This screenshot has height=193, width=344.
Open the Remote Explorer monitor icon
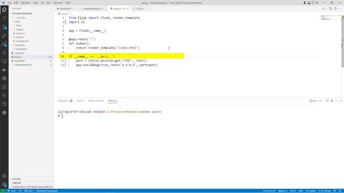pos(4,61)
